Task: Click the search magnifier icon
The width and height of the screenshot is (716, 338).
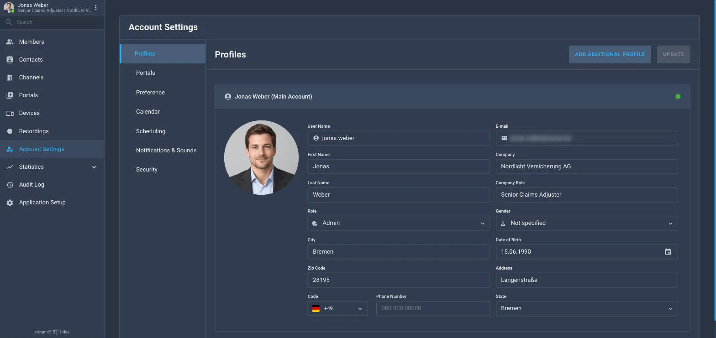Action: pyautogui.click(x=8, y=22)
